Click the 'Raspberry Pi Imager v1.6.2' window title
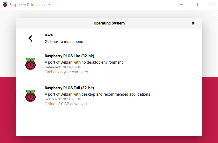 point(31,5)
